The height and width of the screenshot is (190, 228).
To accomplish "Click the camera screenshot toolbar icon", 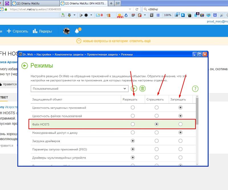I will (x=202, y=15).
